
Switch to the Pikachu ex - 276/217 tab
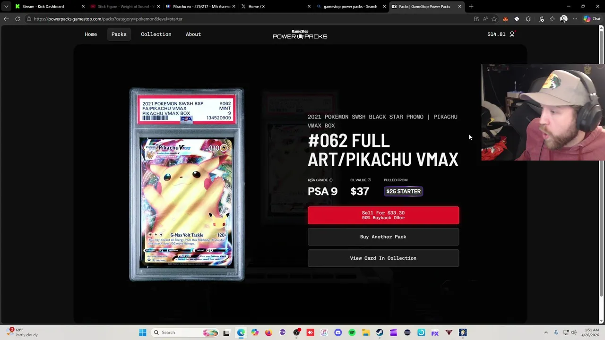click(x=200, y=7)
